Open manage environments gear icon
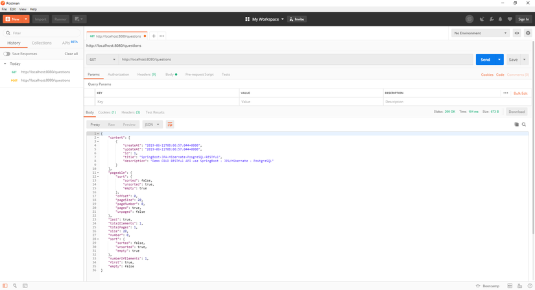The image size is (535, 290). pyautogui.click(x=528, y=33)
